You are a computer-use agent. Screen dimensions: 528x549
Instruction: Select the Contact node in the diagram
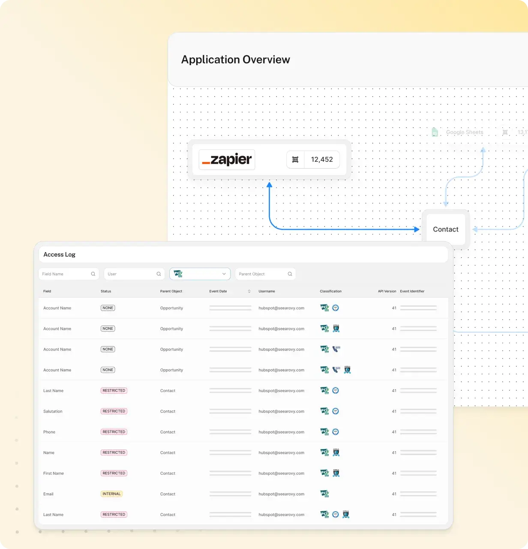coord(446,229)
